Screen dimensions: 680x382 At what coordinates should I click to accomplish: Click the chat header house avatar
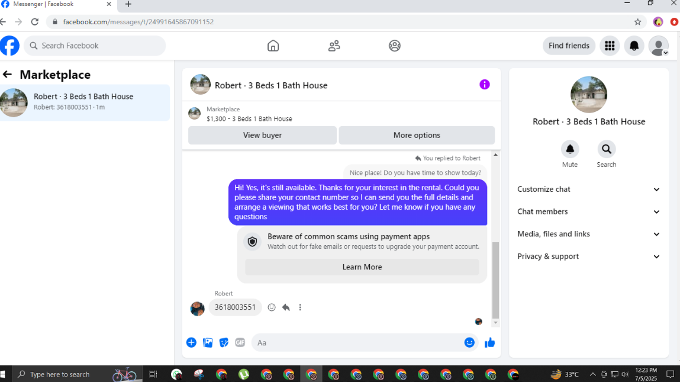point(201,84)
